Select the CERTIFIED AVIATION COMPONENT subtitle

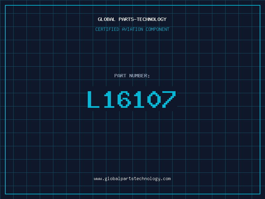(132, 29)
